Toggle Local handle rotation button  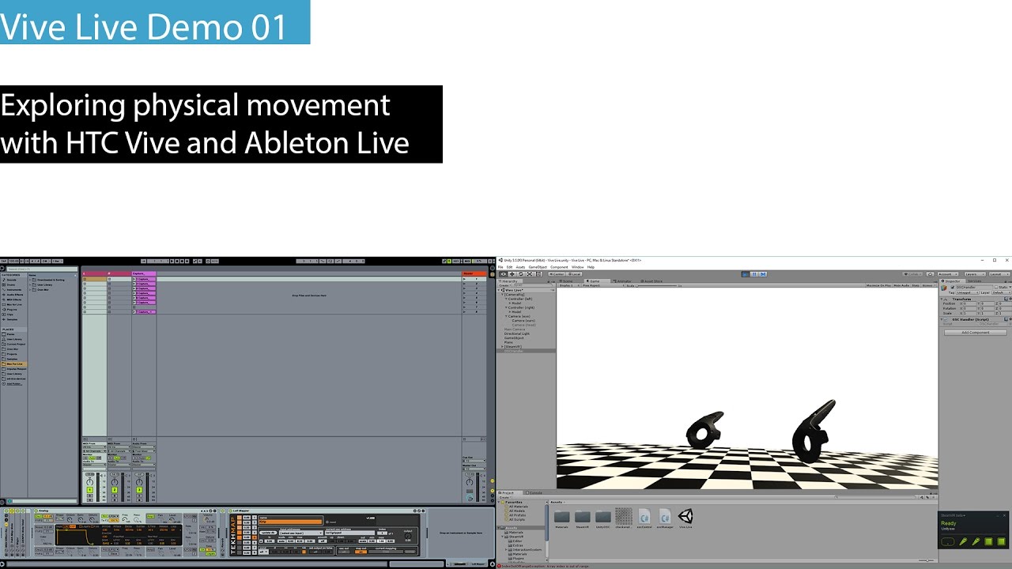(574, 274)
